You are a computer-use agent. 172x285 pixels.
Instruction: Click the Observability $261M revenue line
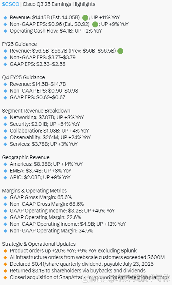[50, 137]
